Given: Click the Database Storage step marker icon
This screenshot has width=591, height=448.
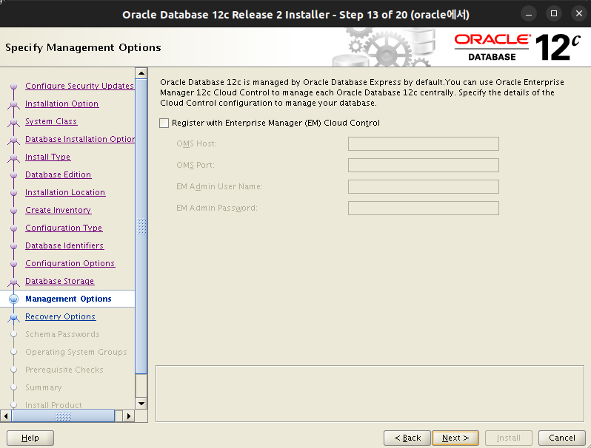Looking at the screenshot, I should pyautogui.click(x=13, y=282).
